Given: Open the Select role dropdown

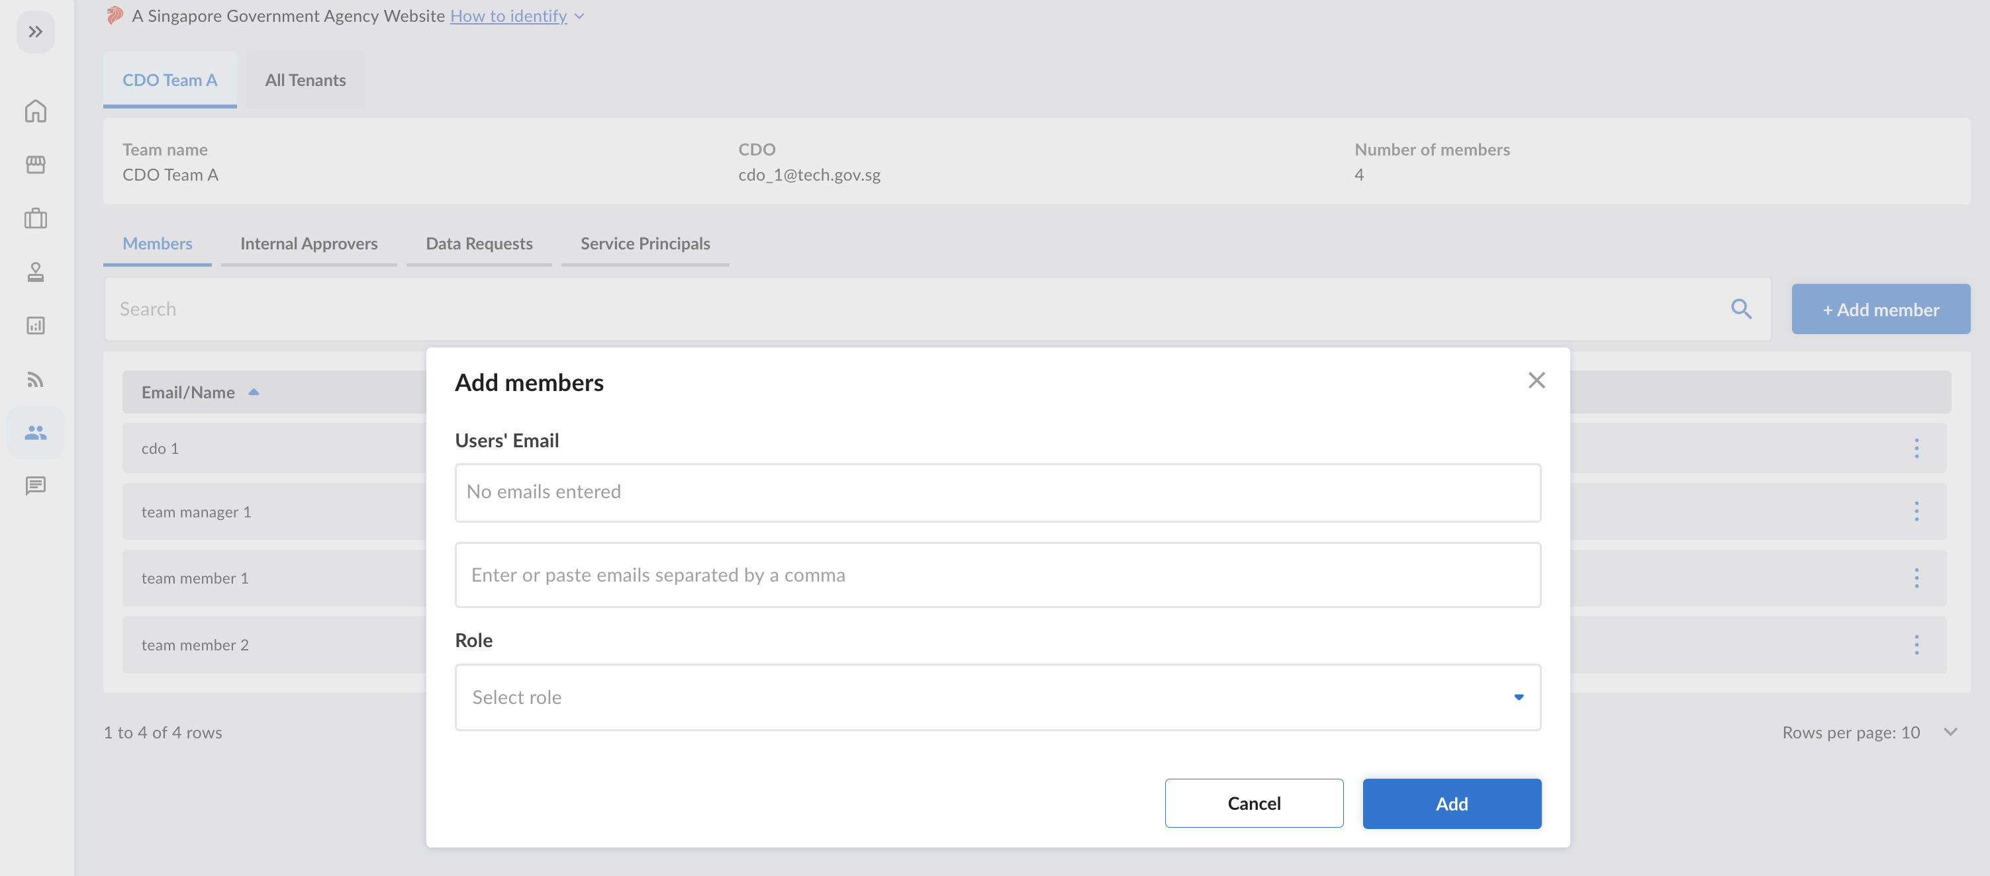Looking at the screenshot, I should click(998, 697).
